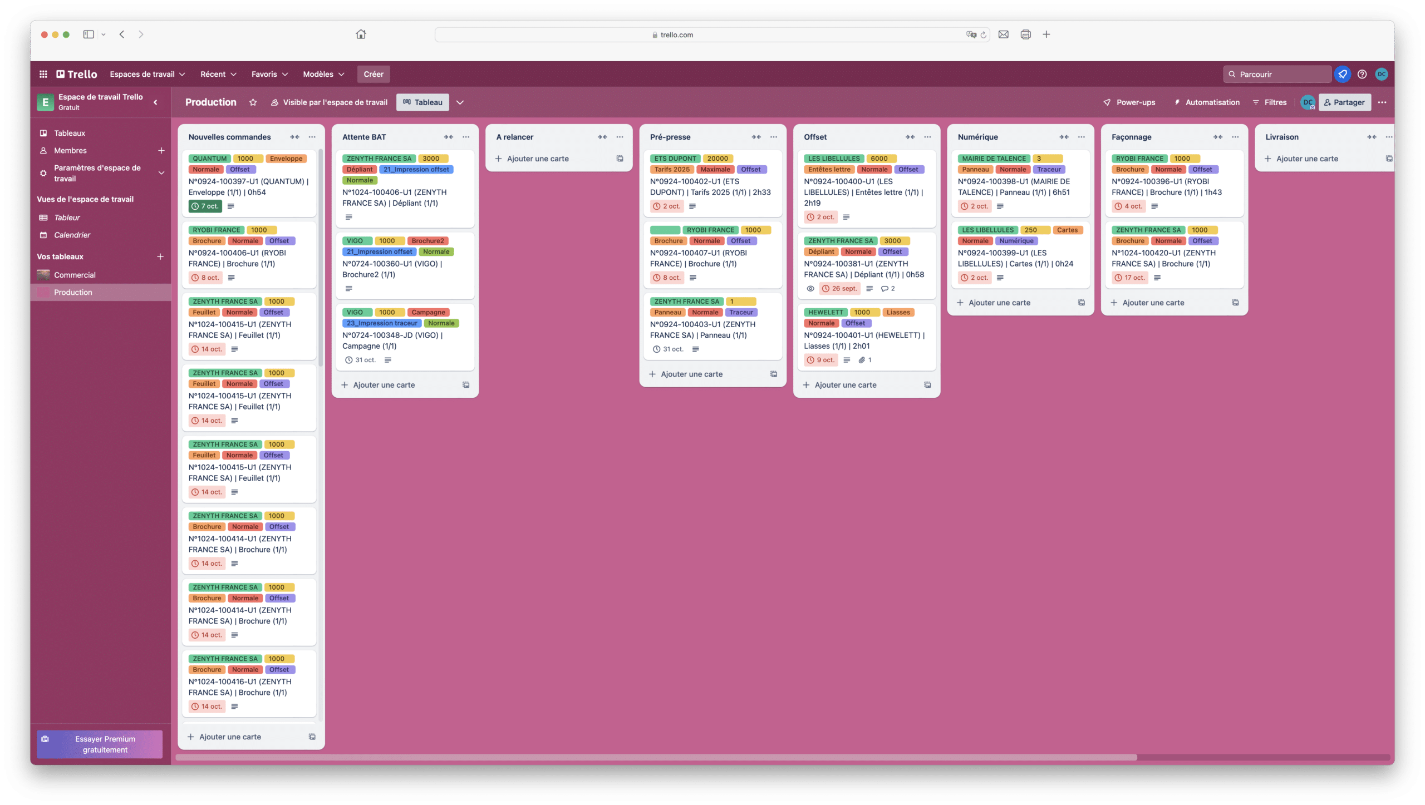Open Attente BAT list actions menu

466,137
